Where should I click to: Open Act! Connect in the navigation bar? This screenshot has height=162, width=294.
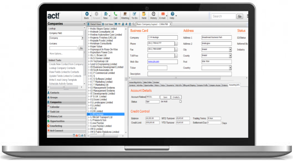(x=67, y=131)
